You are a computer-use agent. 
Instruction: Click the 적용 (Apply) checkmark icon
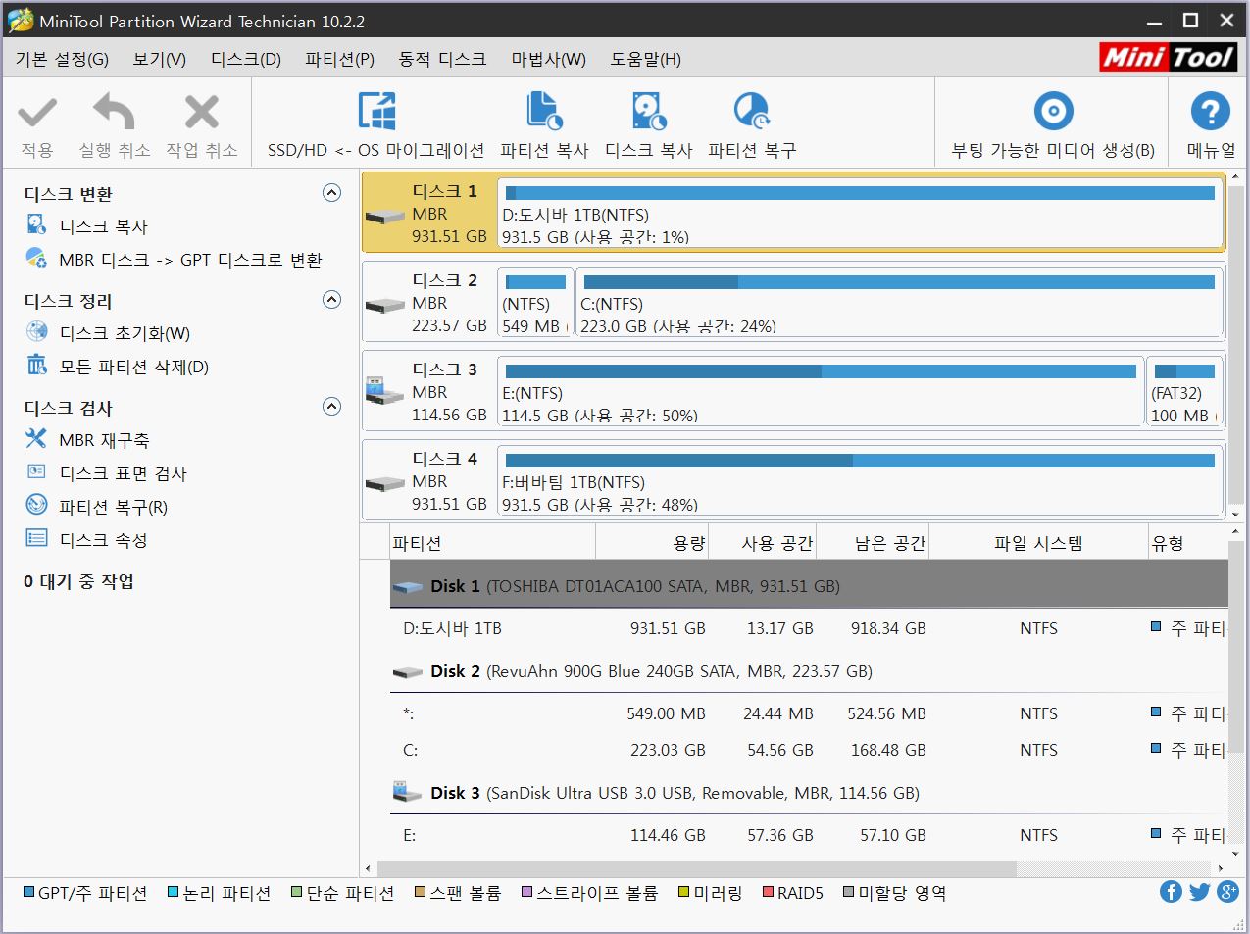37,114
